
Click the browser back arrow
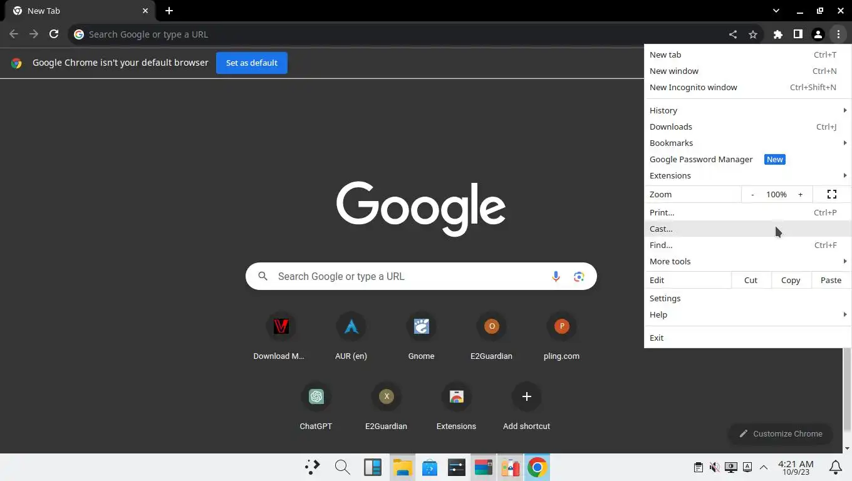(14, 34)
